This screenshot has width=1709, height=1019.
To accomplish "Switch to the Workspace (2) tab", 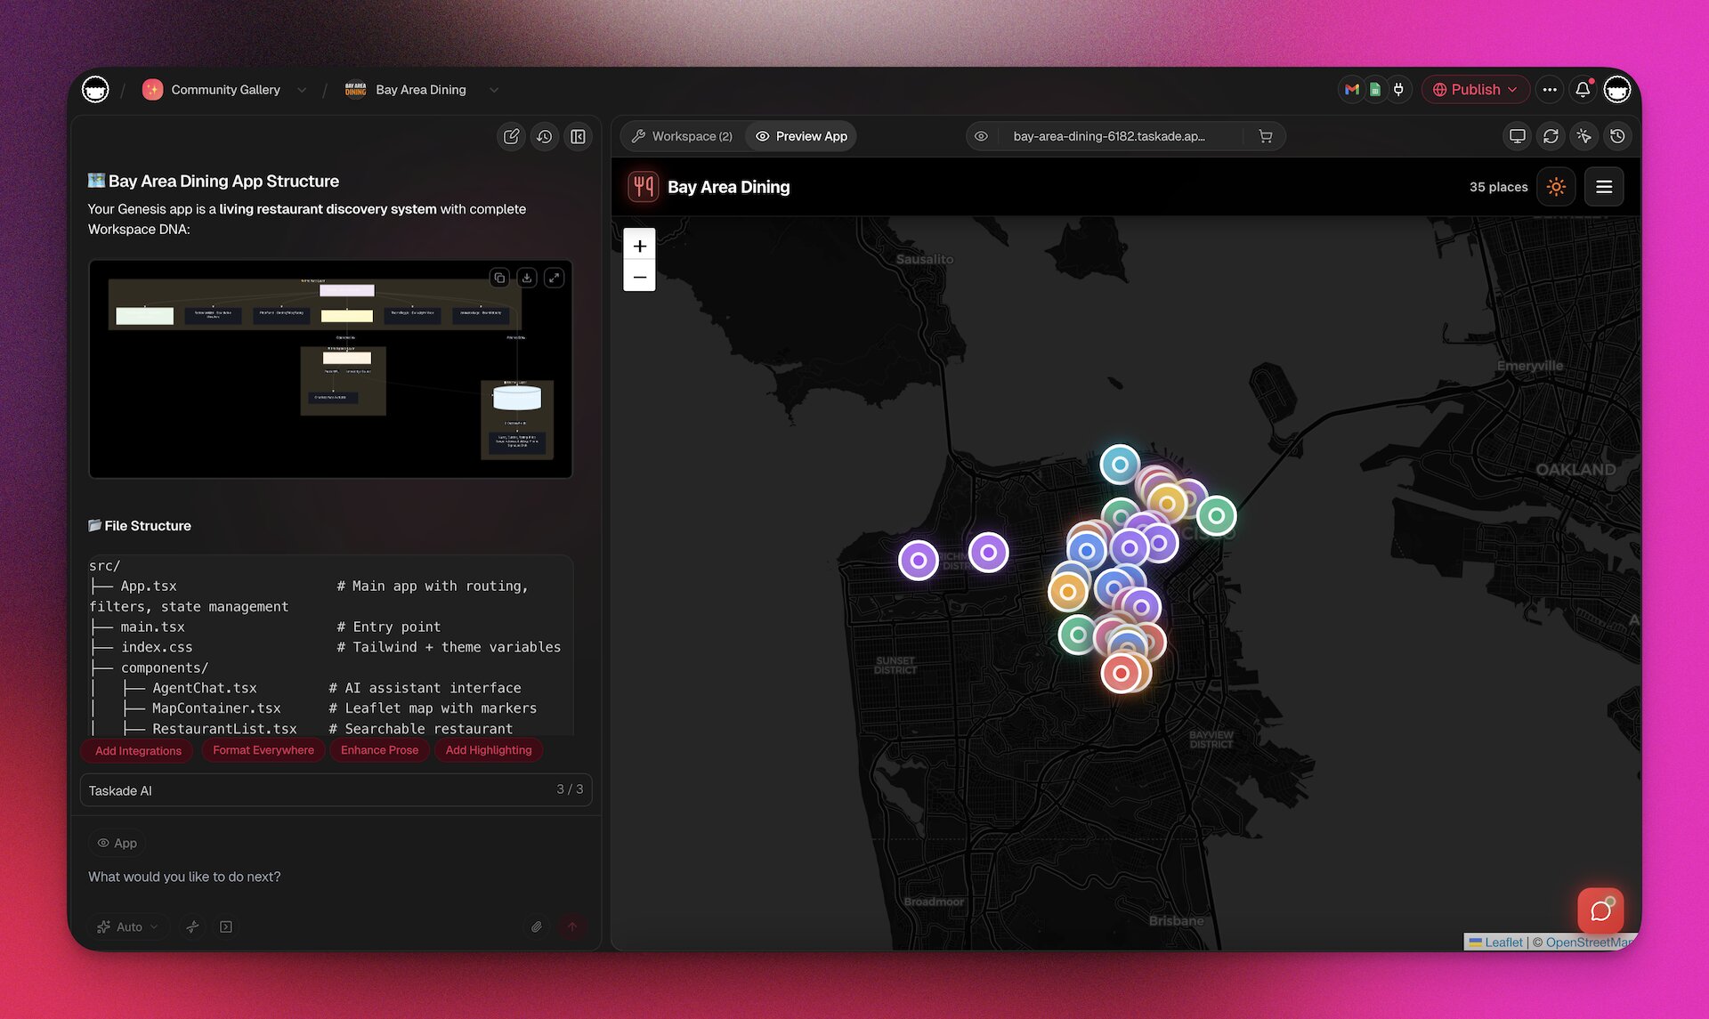I will click(681, 136).
